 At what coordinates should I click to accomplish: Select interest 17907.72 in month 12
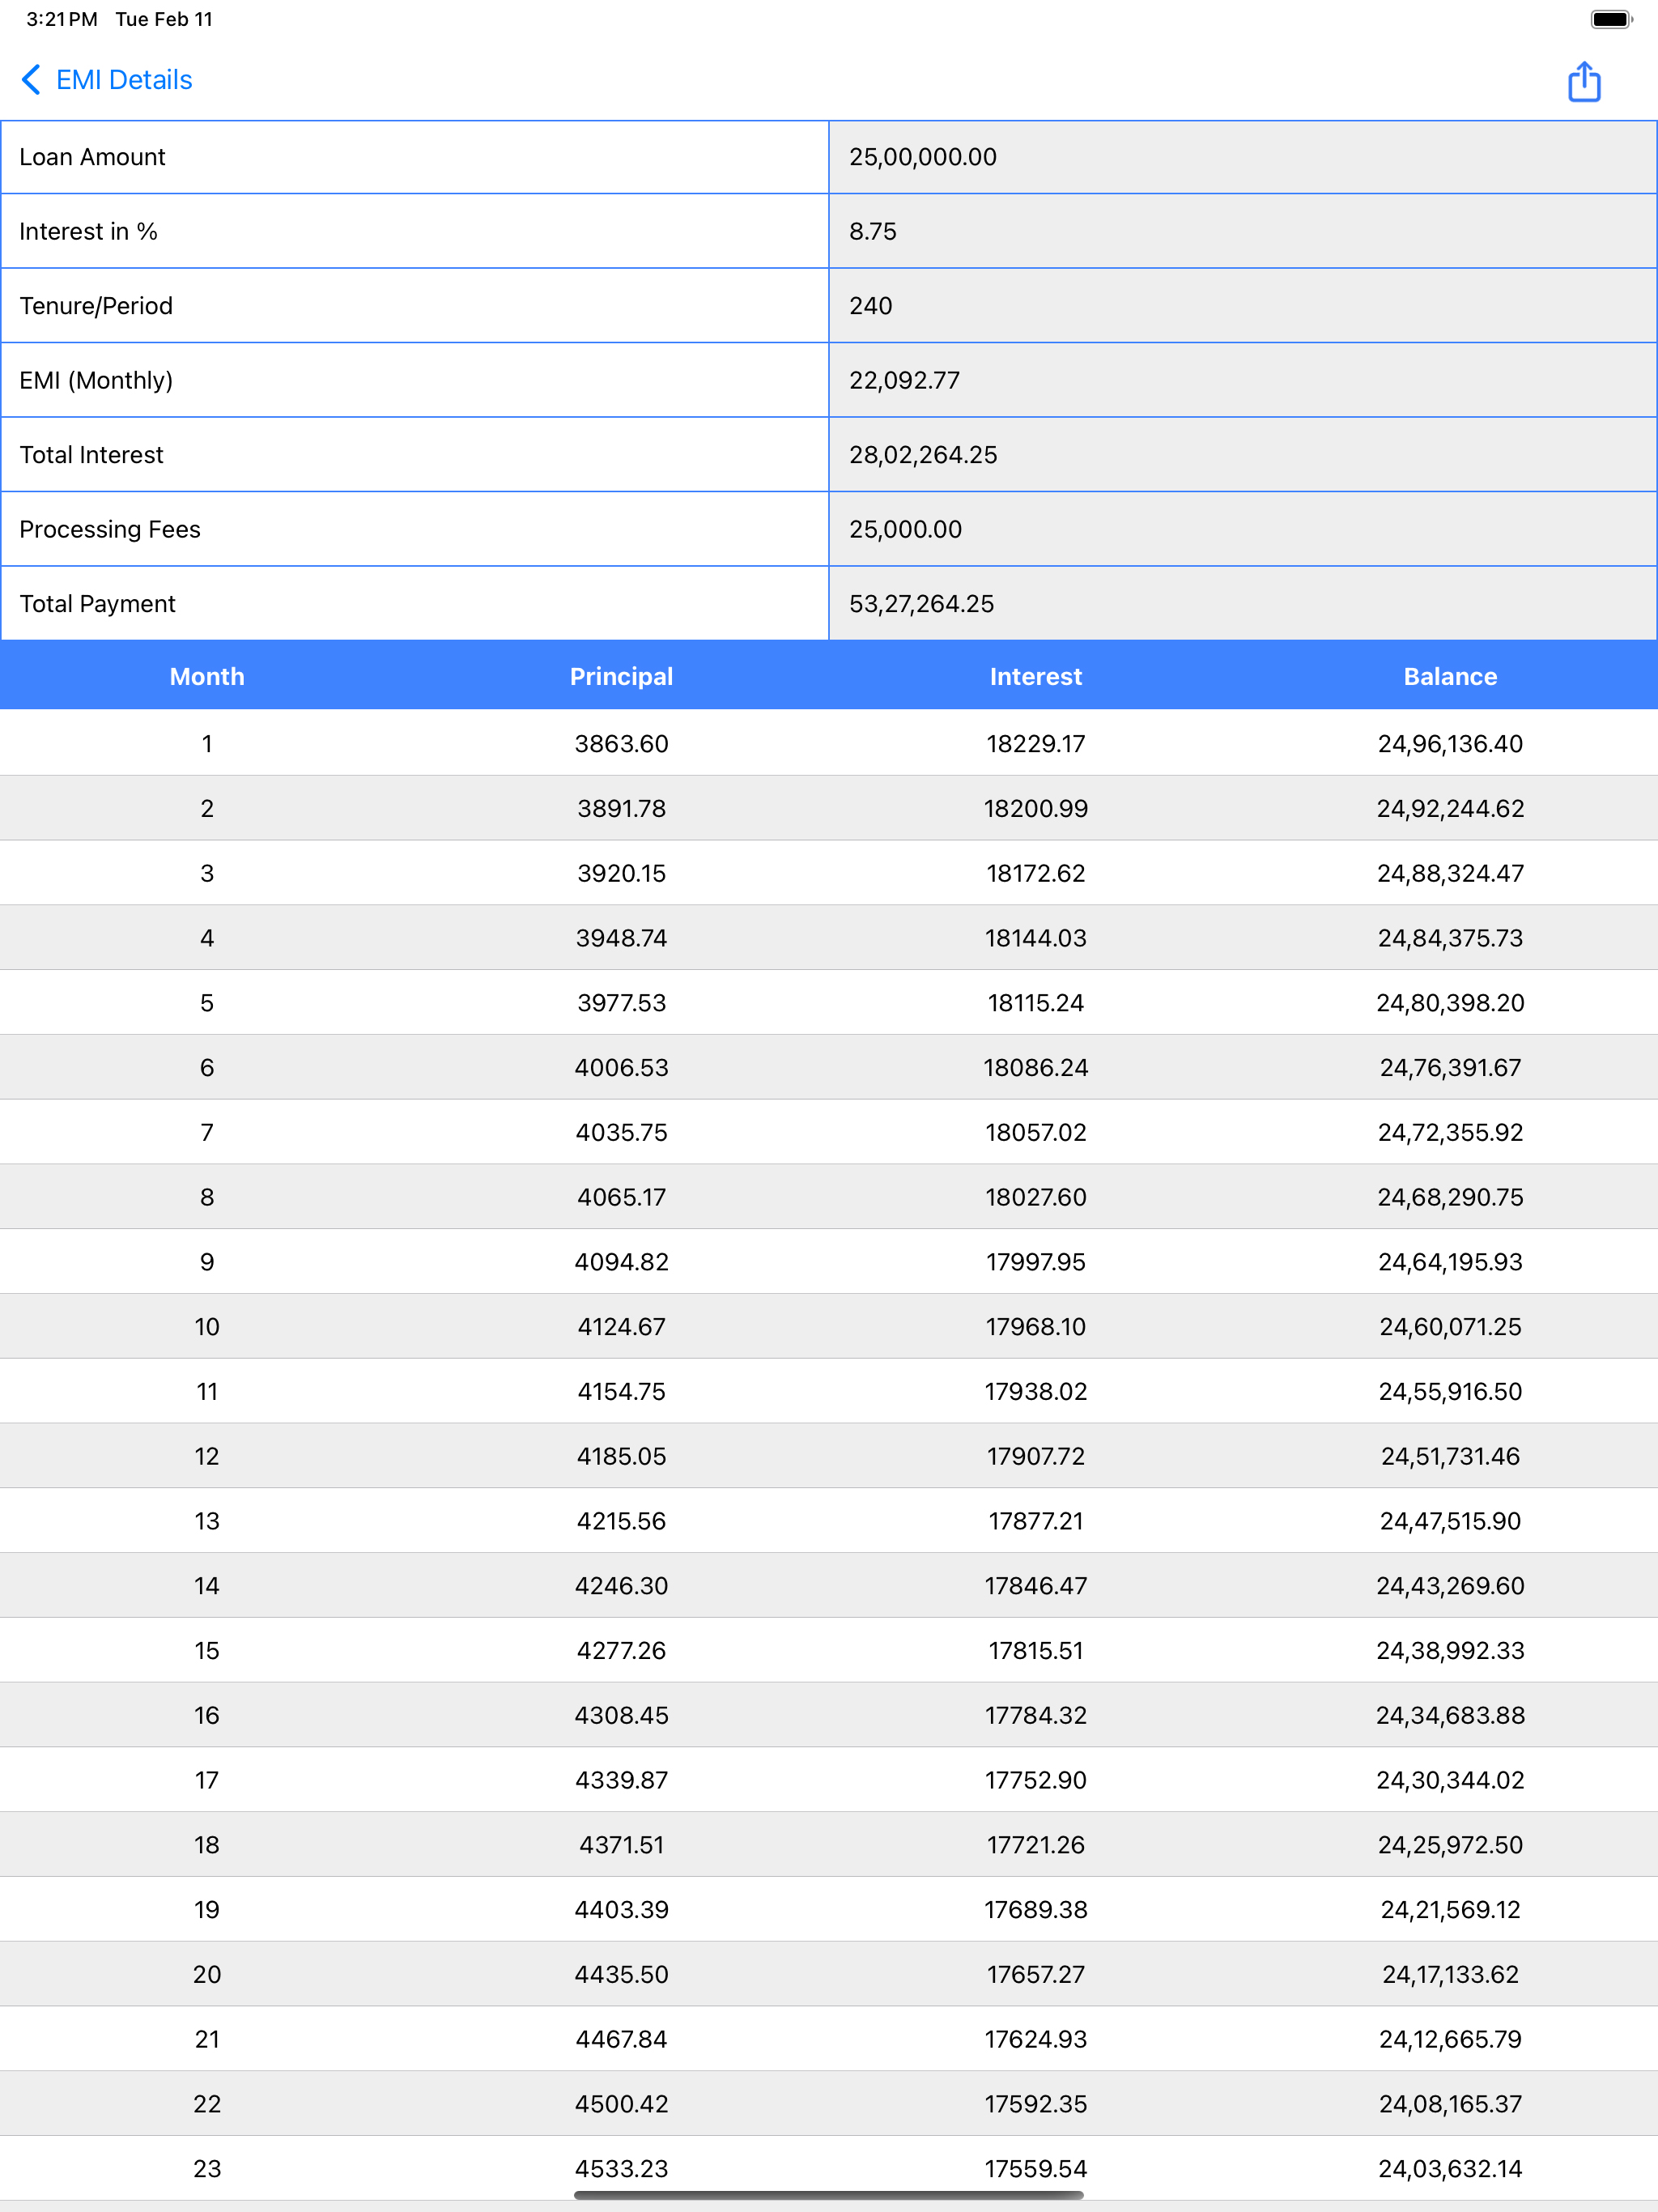[x=1036, y=1456]
